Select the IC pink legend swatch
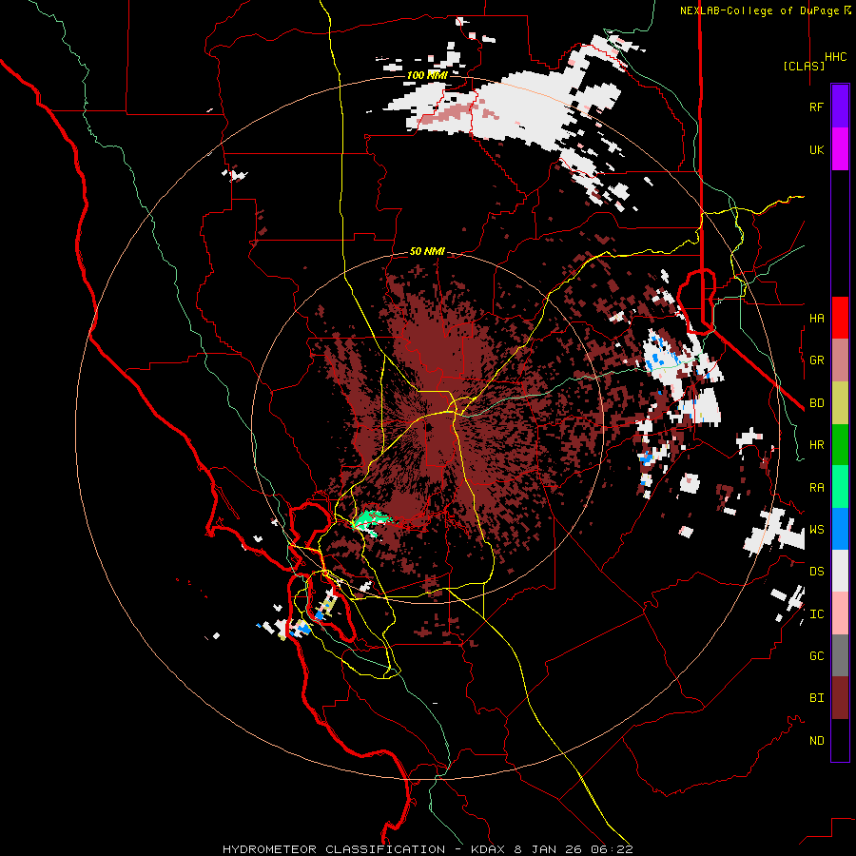Screen dimensions: 856x856 840,613
